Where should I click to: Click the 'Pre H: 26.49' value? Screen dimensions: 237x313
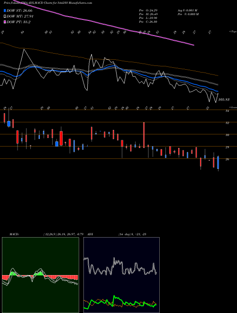(x=148, y=14)
